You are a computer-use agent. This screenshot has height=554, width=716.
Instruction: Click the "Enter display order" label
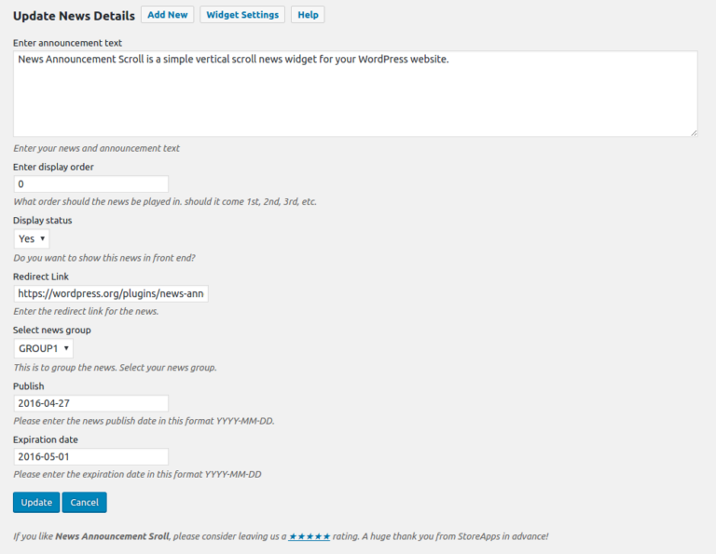(x=53, y=168)
